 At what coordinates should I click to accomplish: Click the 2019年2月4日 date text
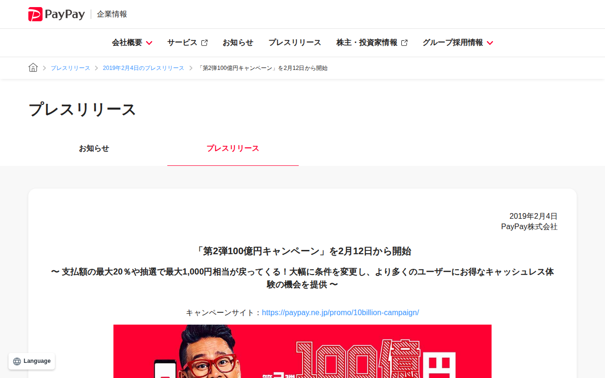(534, 216)
